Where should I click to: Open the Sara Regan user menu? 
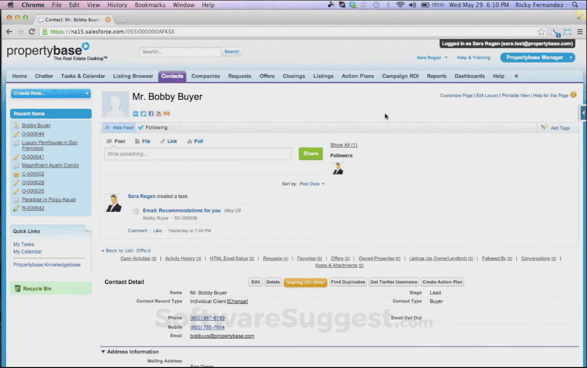(431, 58)
